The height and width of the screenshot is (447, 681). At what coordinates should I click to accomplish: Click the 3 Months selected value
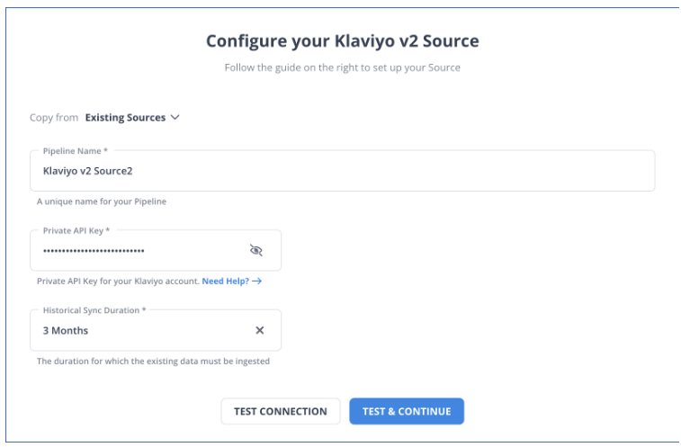point(66,331)
